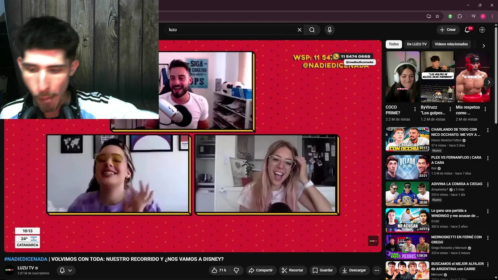This screenshot has height=280, width=498.
Task: Open the LUZU TV channel avatar
Action: pos(9,270)
